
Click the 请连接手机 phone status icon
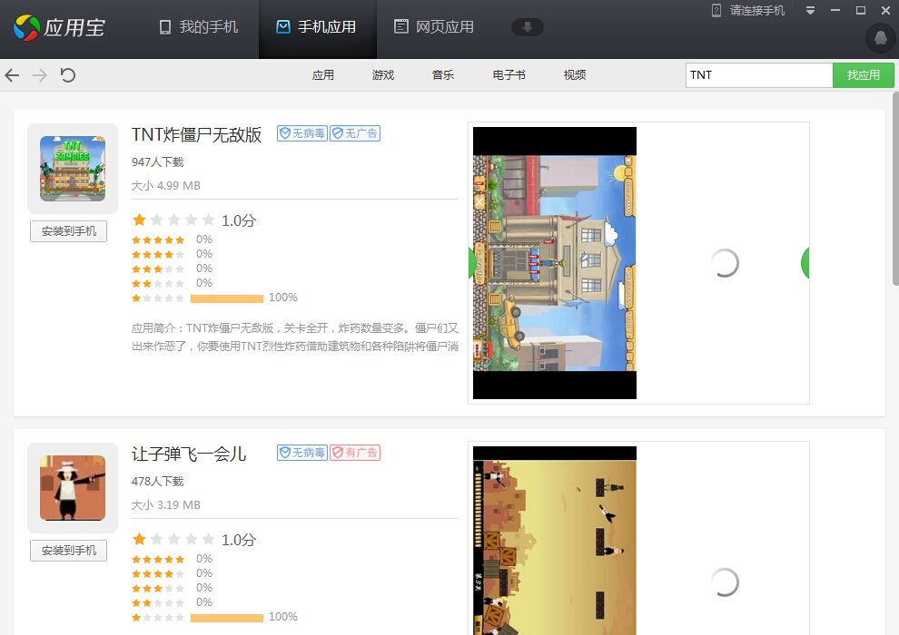716,10
